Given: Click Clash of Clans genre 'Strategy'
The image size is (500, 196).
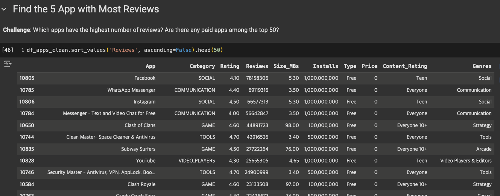Looking at the screenshot, I should (482, 125).
